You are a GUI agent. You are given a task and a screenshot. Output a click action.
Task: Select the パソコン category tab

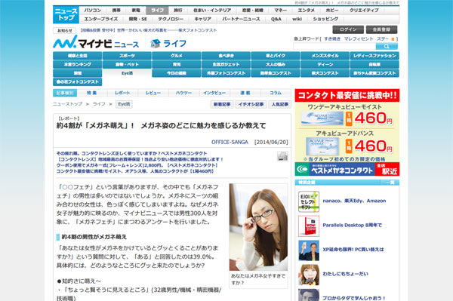[x=93, y=11]
